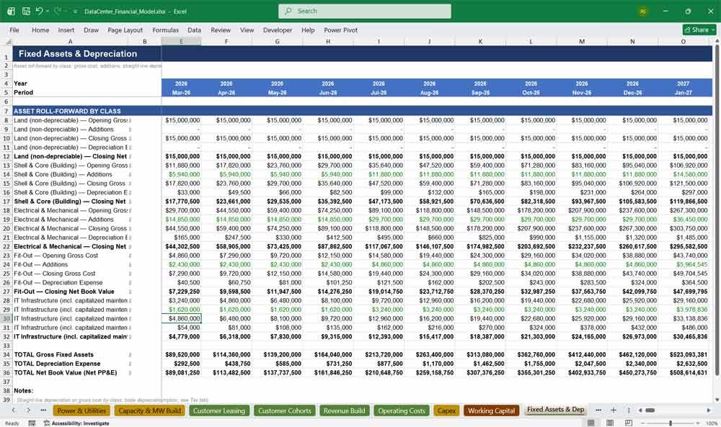Screen dimensions: 721x427
Task: Save the workbook with the Save icon
Action: click(26, 11)
